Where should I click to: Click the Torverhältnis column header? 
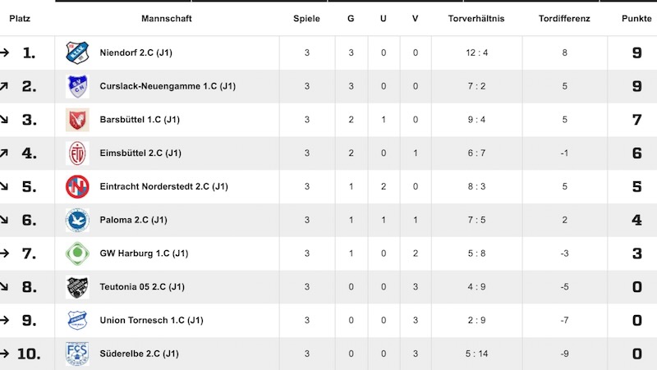pyautogui.click(x=476, y=18)
